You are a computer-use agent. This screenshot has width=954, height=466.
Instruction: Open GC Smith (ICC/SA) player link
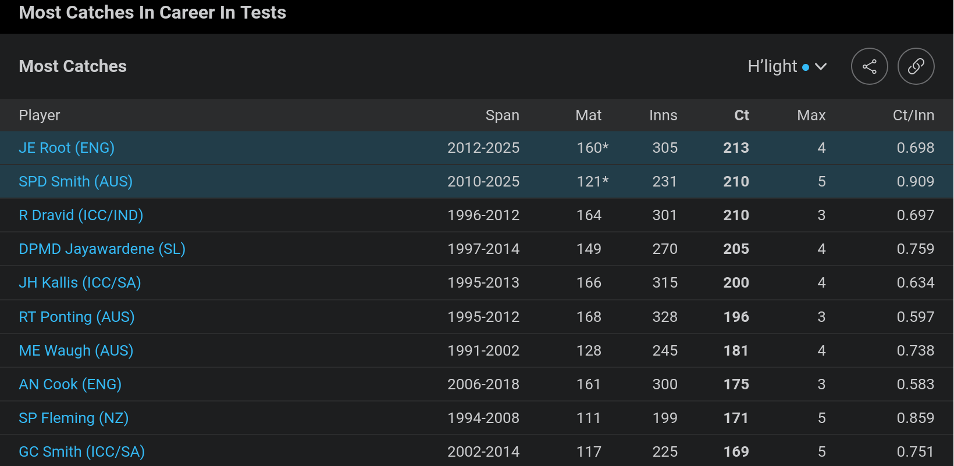tap(81, 451)
